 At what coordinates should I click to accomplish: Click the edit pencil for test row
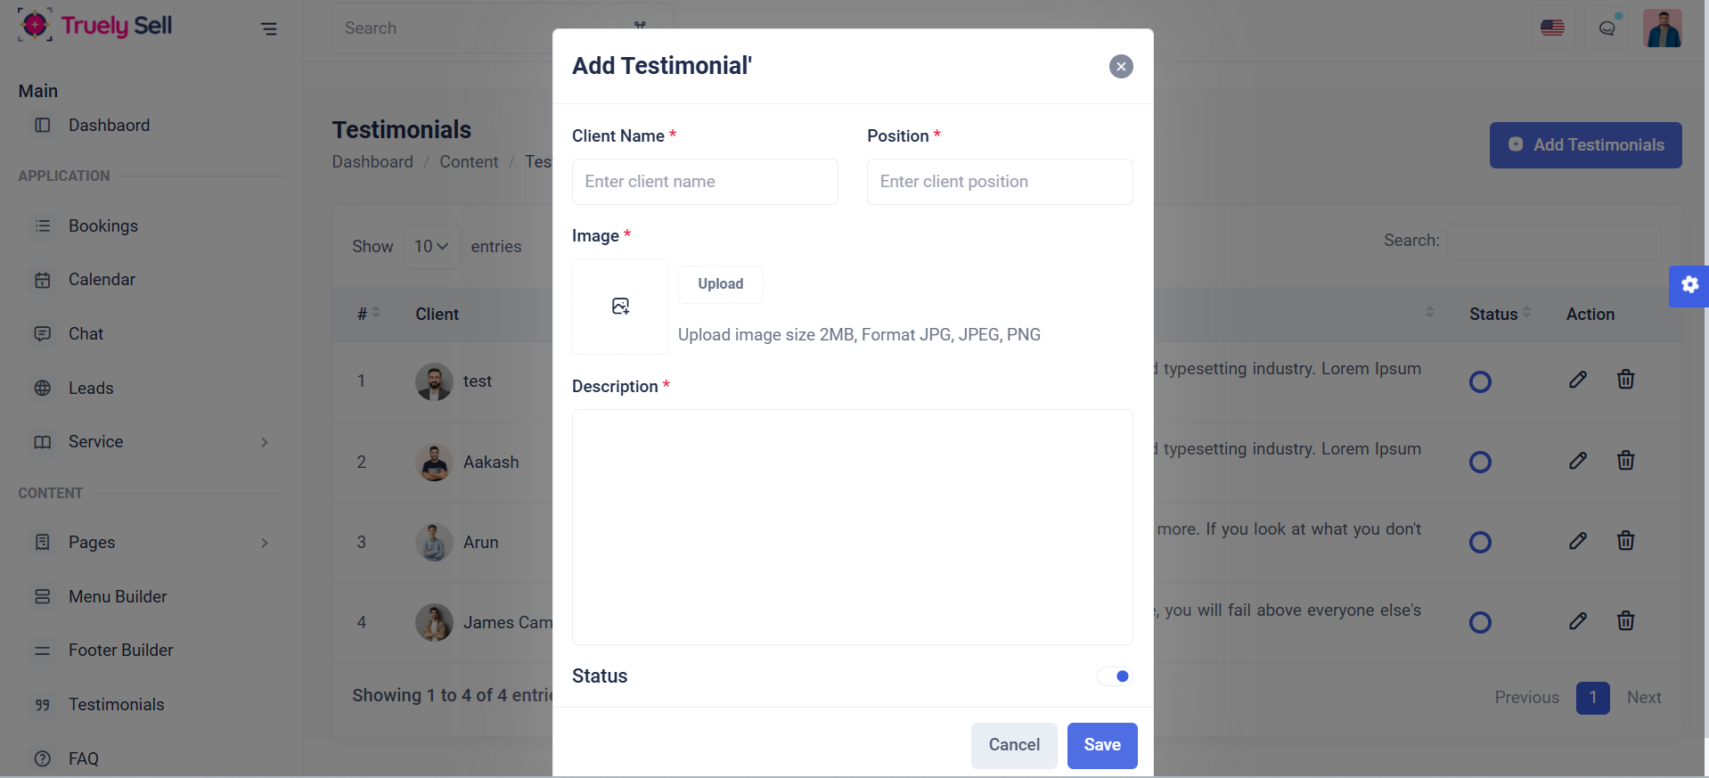1577,381
